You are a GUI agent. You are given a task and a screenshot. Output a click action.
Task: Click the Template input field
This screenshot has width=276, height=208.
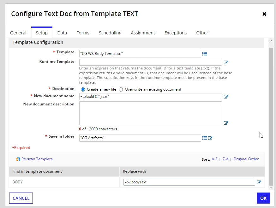coord(140,54)
